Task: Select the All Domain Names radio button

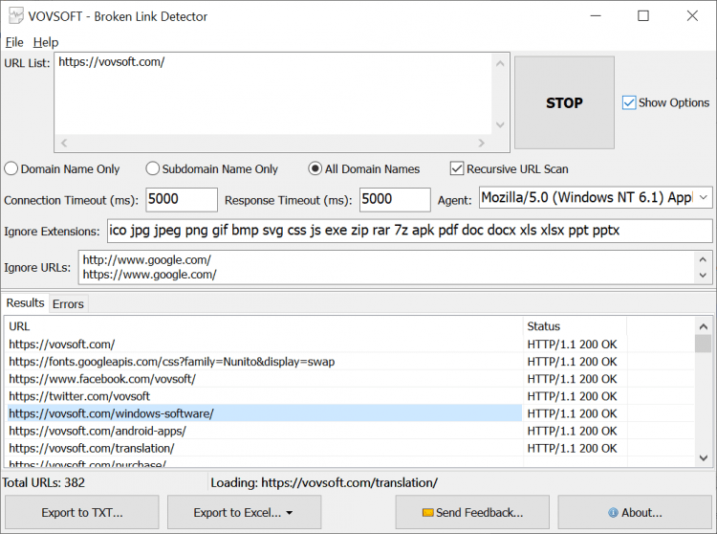Action: point(315,168)
